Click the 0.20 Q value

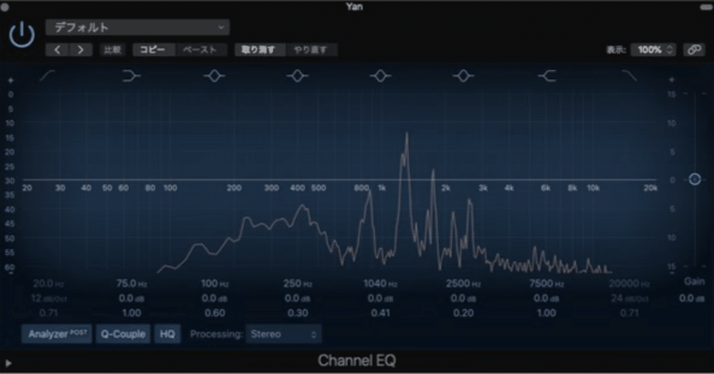(463, 313)
